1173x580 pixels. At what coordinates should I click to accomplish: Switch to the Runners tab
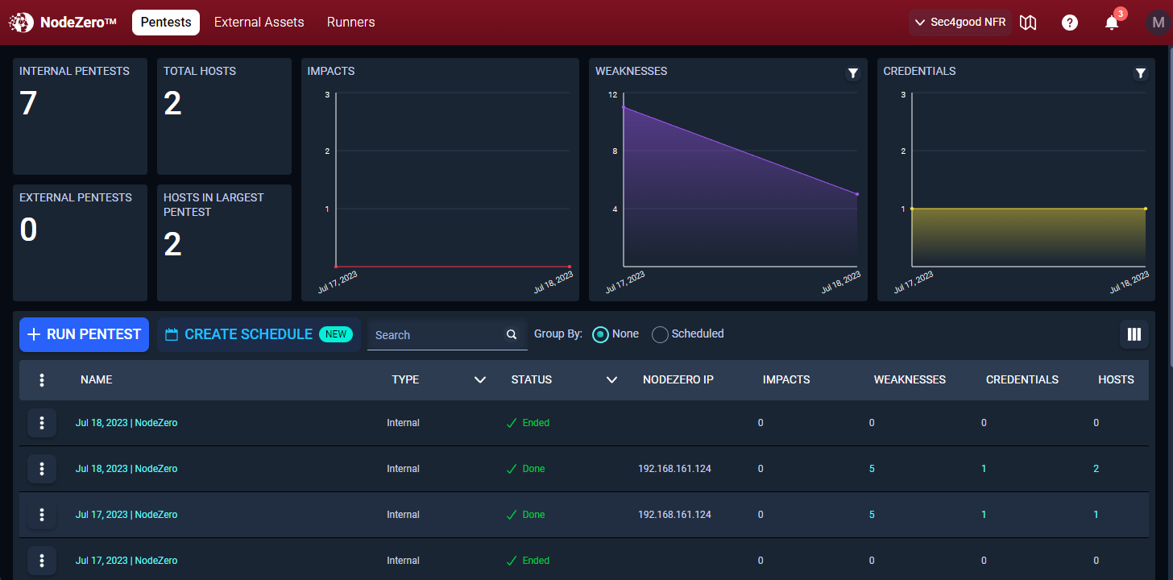pyautogui.click(x=351, y=23)
